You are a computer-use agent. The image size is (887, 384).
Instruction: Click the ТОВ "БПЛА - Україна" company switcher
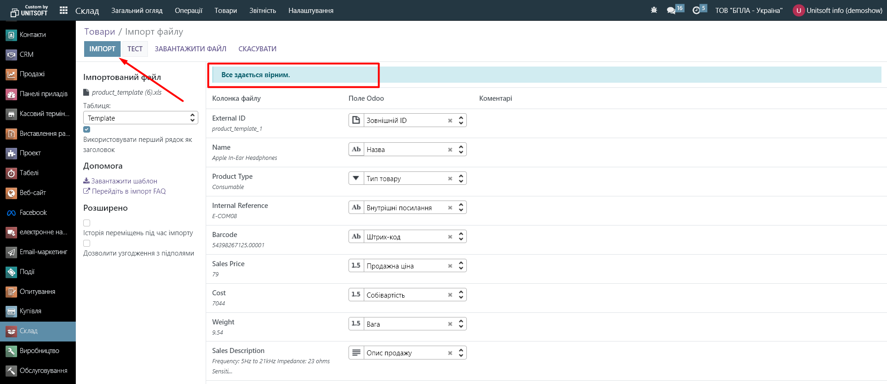click(748, 11)
